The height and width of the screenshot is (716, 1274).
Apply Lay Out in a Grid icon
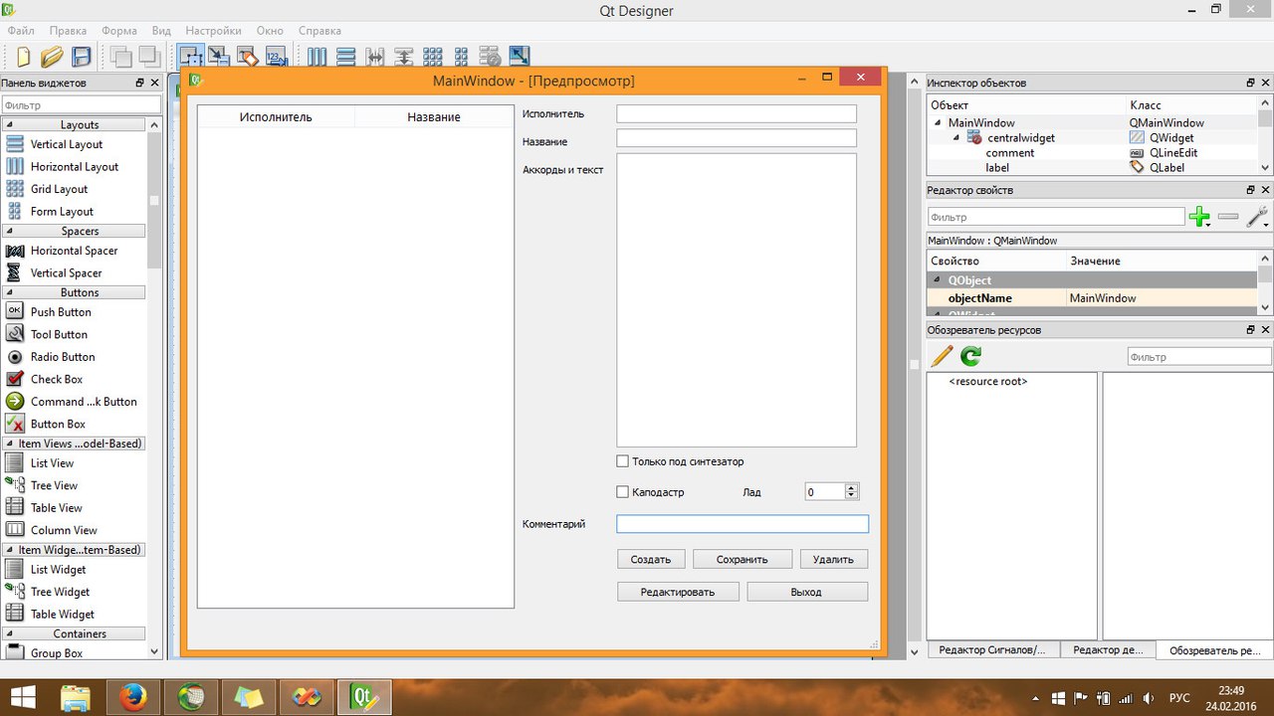[433, 57]
